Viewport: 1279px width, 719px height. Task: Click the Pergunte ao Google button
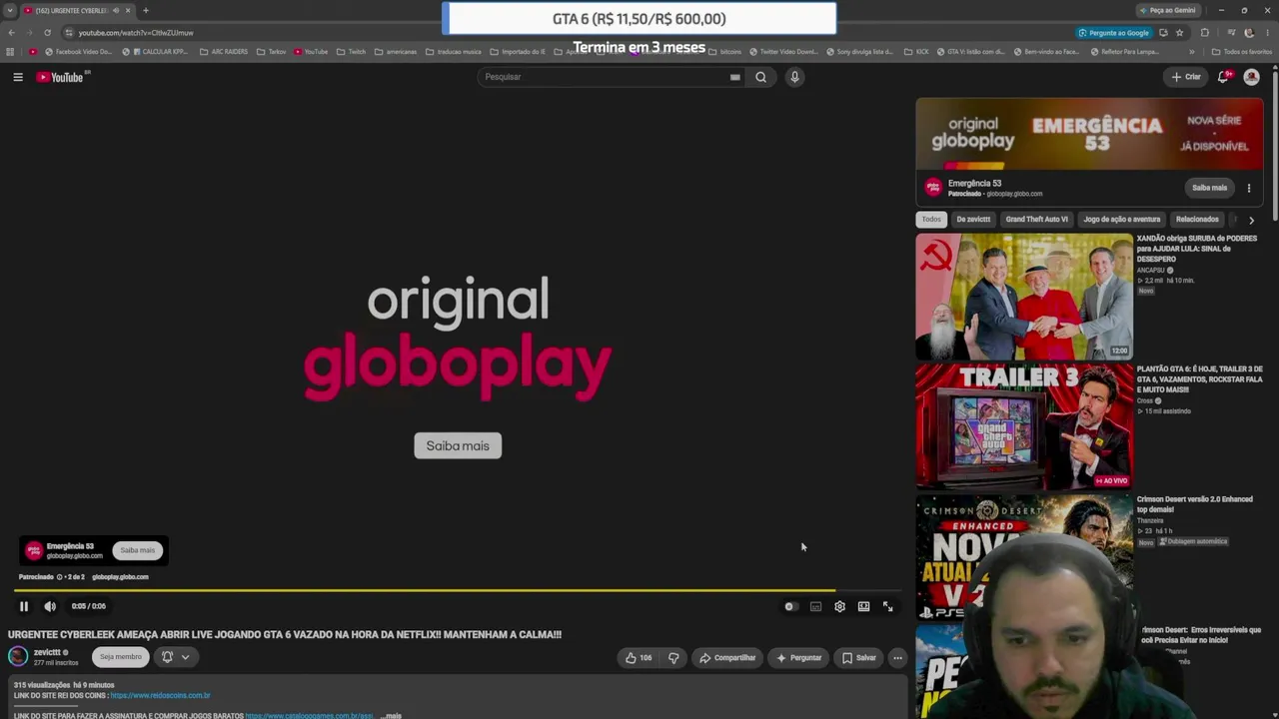1112,32
